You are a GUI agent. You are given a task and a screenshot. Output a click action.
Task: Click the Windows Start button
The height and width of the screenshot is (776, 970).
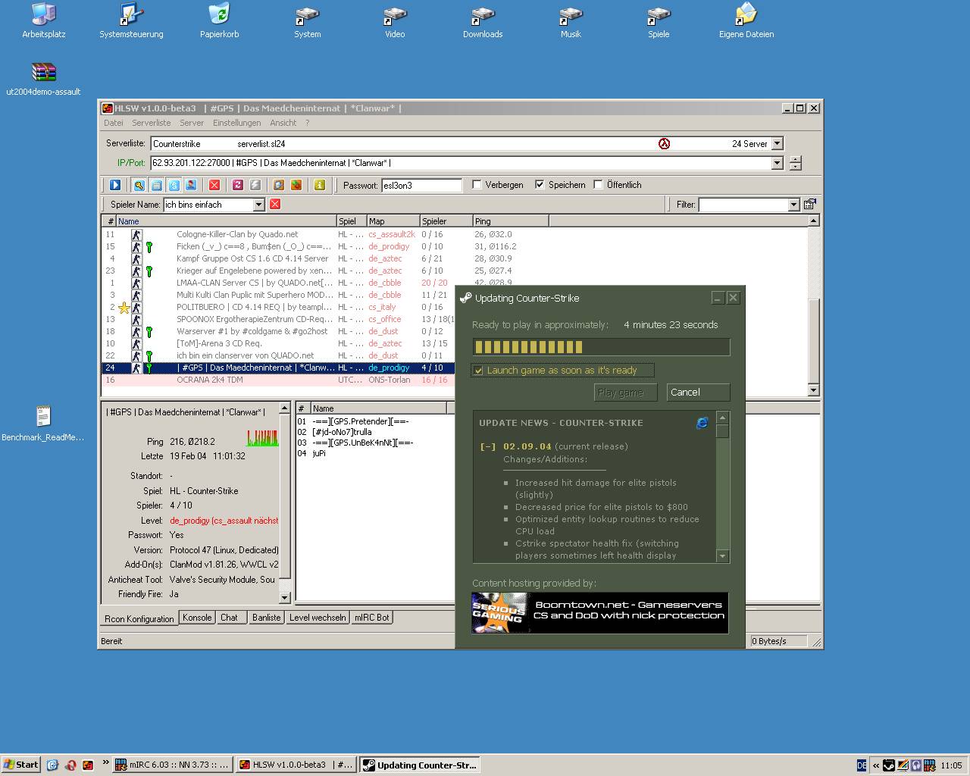click(21, 765)
